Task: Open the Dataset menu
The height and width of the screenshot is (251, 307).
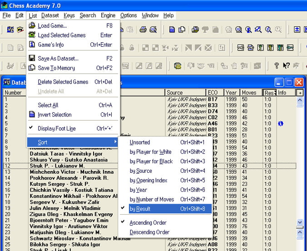Action: (50, 15)
